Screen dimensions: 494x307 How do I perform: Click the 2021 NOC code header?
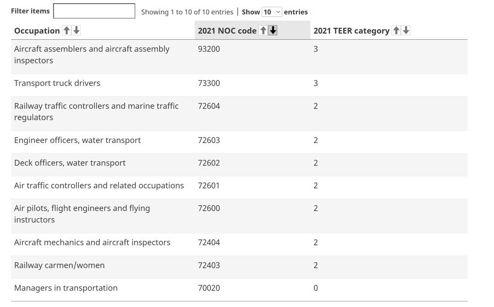(227, 31)
